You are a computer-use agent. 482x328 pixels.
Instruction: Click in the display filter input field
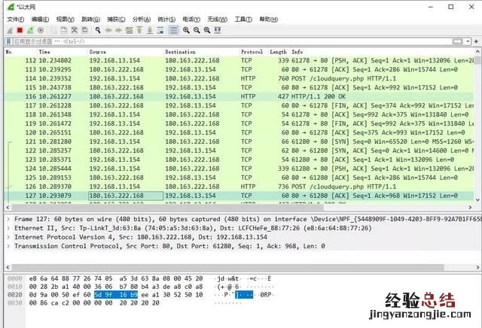226,41
